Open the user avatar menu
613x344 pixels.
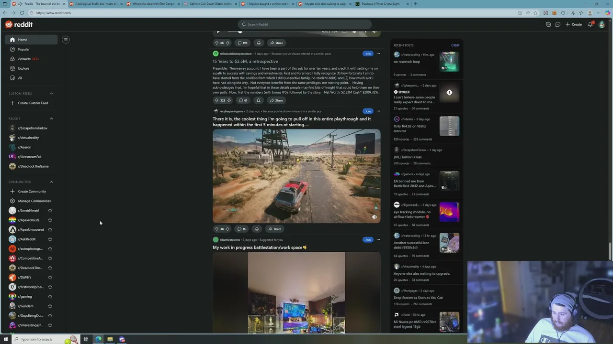tap(602, 24)
